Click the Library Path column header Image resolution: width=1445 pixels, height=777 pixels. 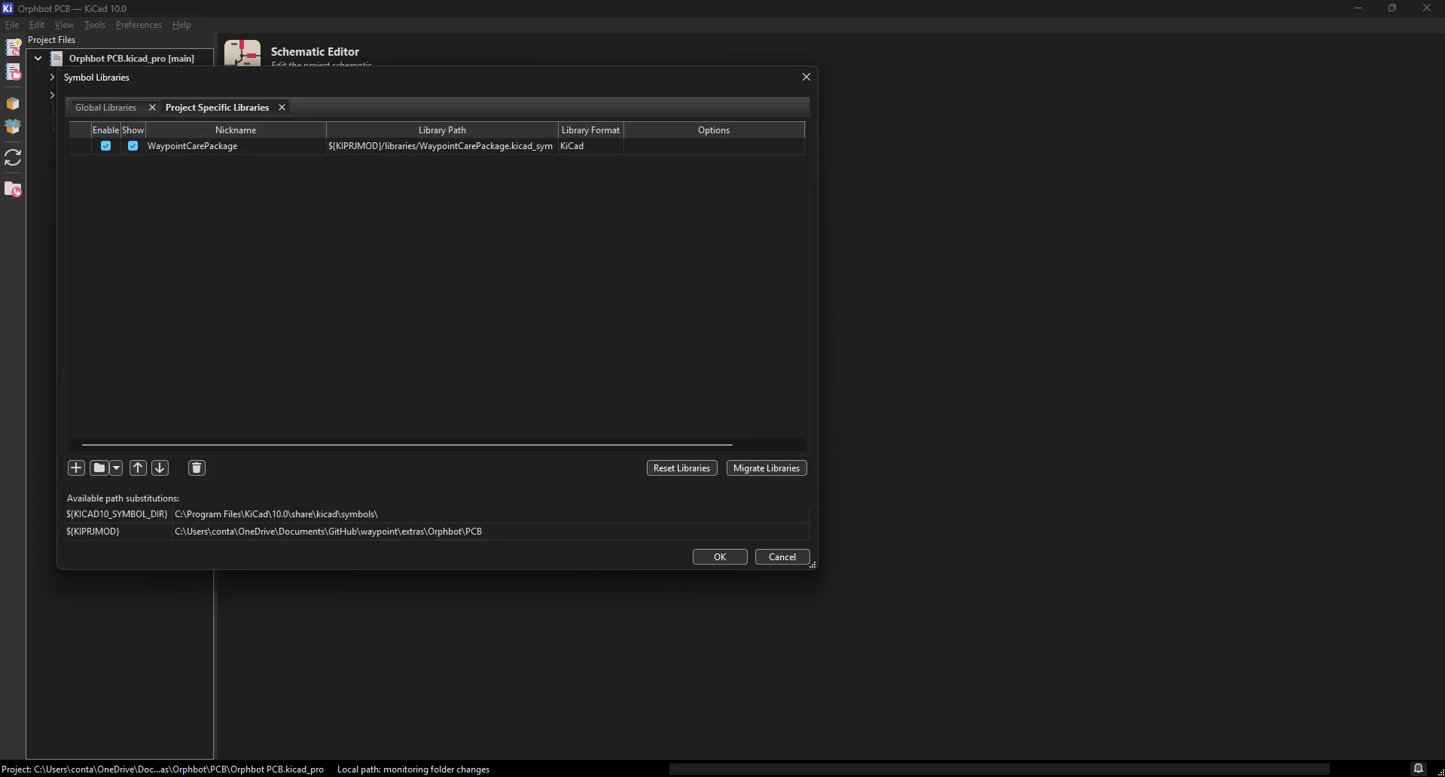click(442, 130)
